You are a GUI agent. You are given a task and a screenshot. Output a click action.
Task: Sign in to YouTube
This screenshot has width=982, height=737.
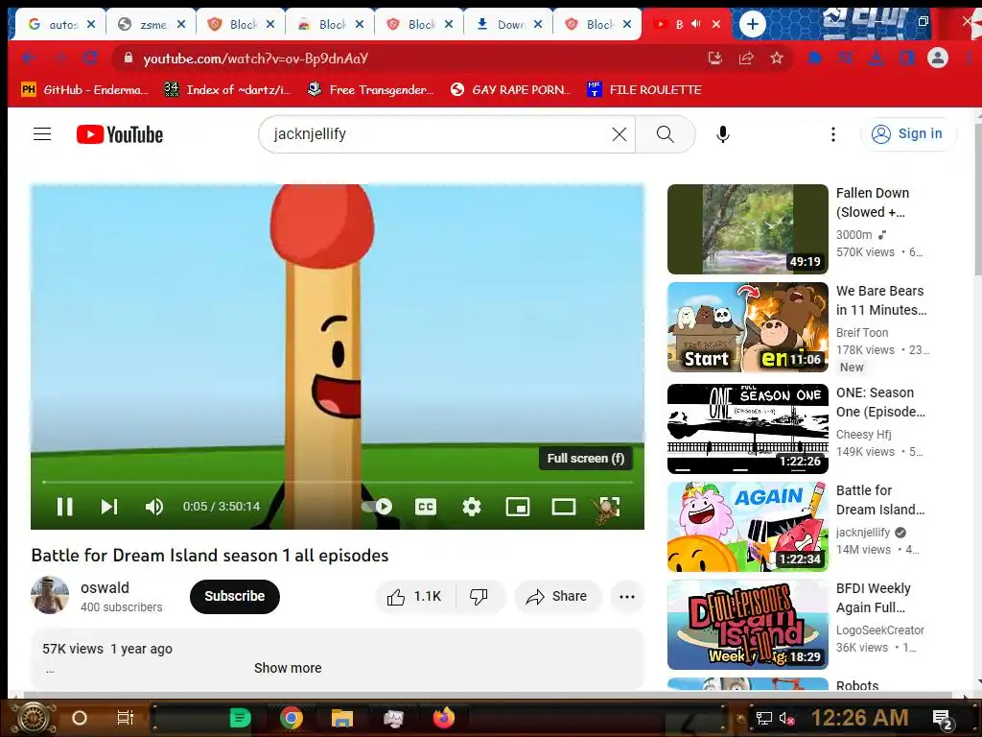[909, 134]
